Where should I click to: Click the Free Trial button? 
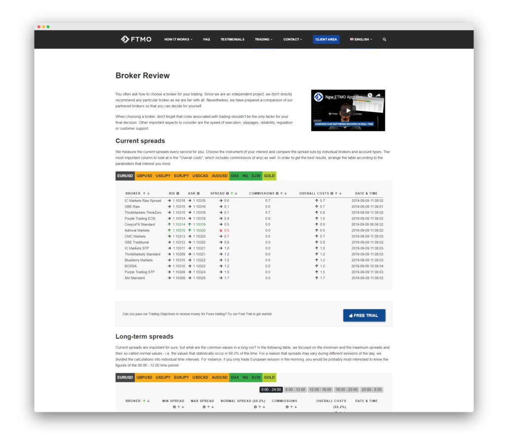364,316
